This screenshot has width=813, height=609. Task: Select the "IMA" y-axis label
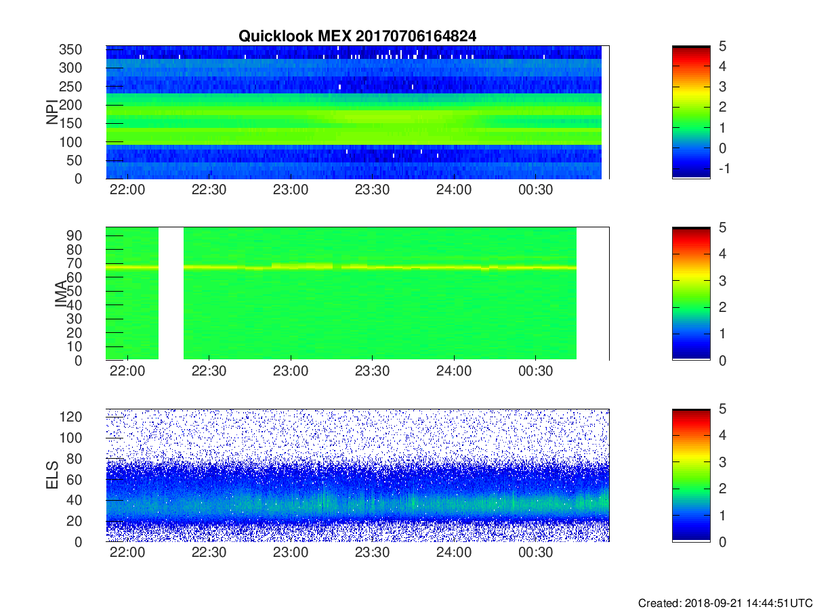pos(61,294)
